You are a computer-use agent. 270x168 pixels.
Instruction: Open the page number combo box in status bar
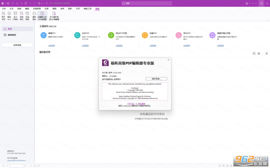[17, 166]
